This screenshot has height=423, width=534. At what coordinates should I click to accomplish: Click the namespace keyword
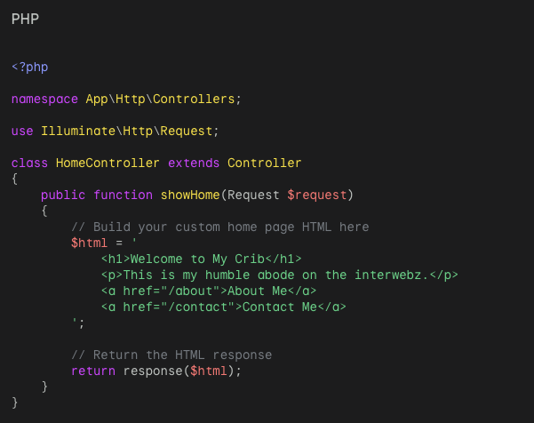coord(44,100)
